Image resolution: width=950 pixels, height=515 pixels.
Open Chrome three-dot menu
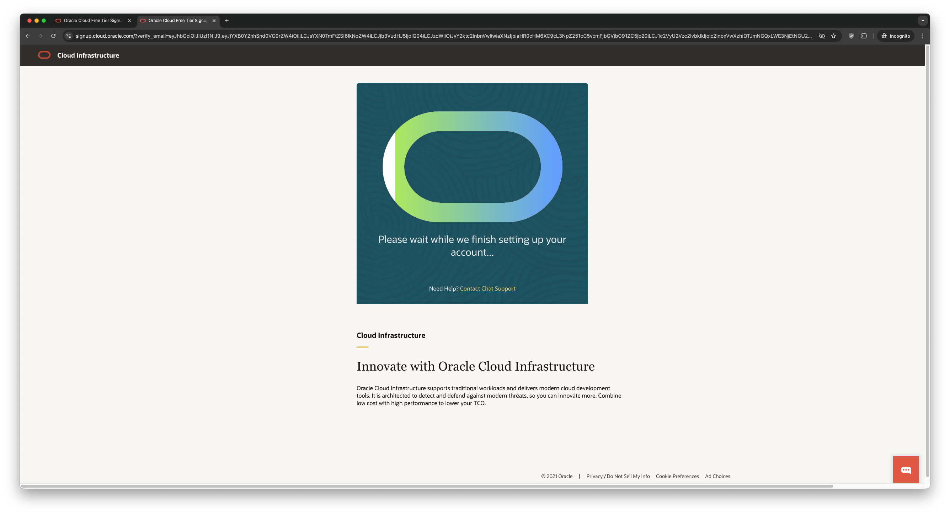[x=922, y=36]
